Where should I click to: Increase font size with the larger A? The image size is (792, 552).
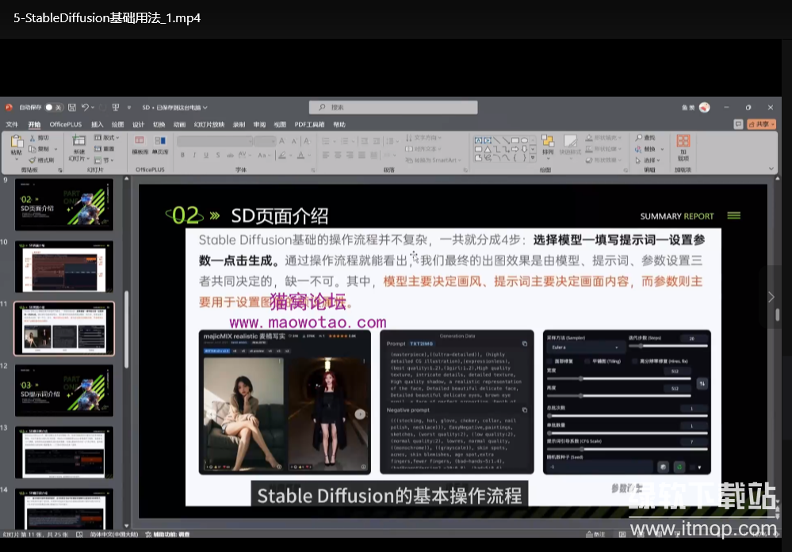click(282, 141)
